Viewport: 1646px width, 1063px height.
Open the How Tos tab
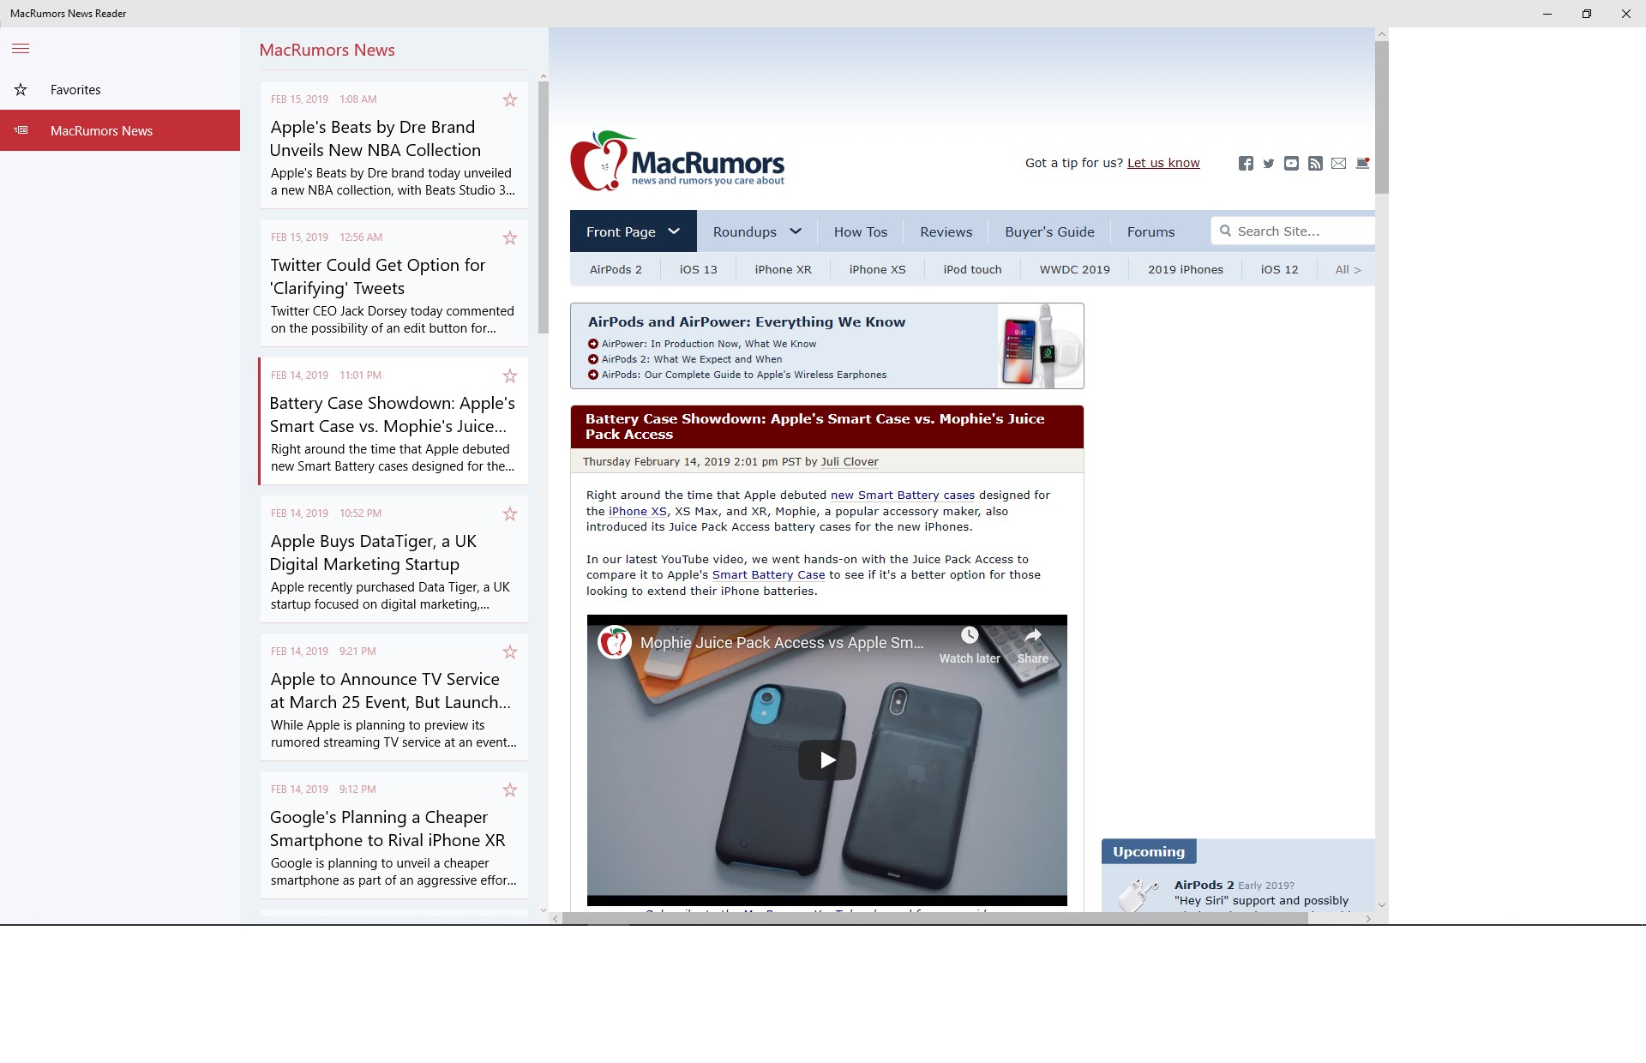pyautogui.click(x=861, y=231)
